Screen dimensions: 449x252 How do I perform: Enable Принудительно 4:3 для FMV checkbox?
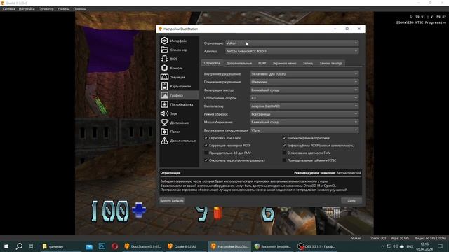206,153
